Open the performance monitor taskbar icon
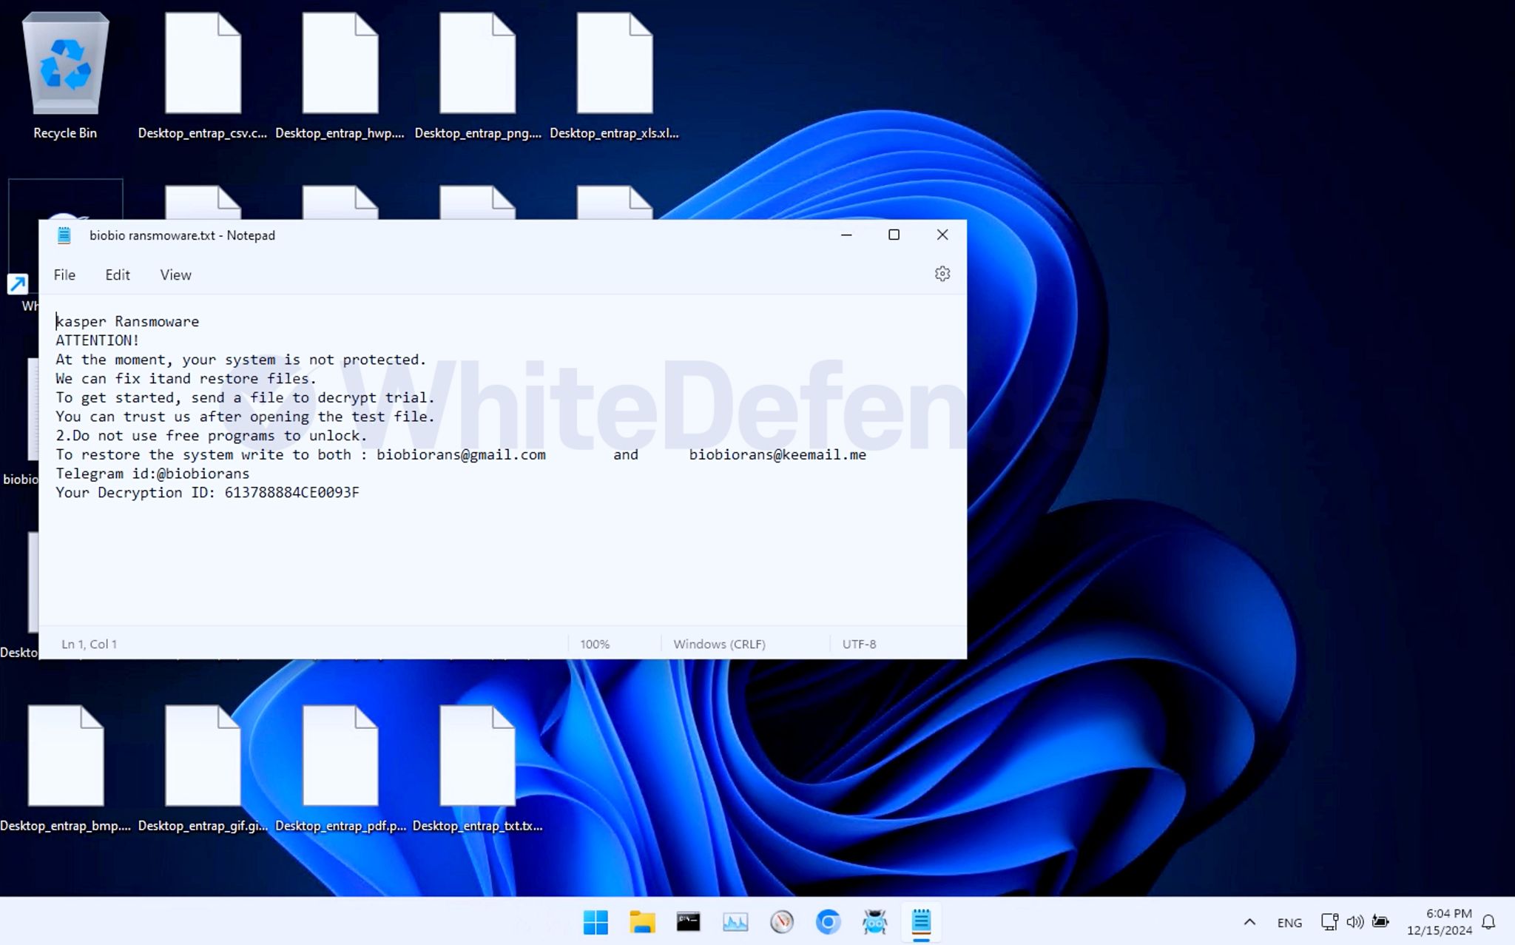This screenshot has width=1515, height=945. (x=735, y=921)
